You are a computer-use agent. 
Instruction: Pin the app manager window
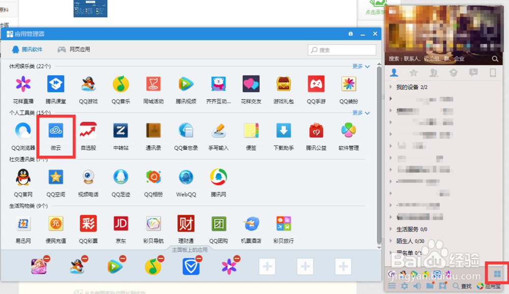(x=351, y=34)
